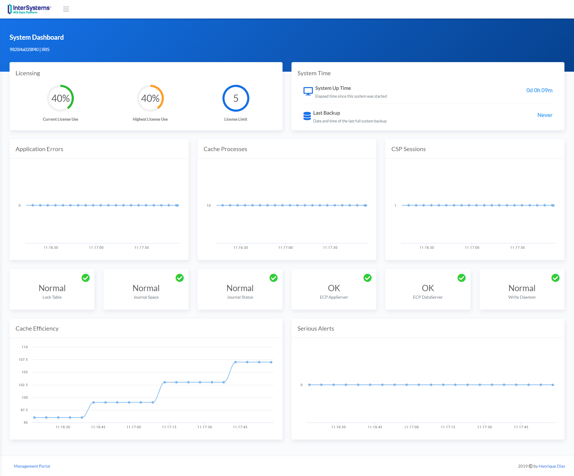Click the License Limit circle showing 5
The width and height of the screenshot is (574, 476).
[236, 98]
